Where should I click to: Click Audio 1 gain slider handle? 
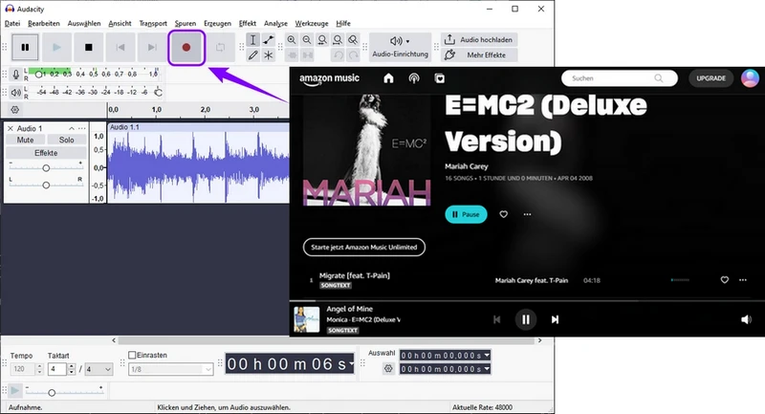(x=46, y=167)
